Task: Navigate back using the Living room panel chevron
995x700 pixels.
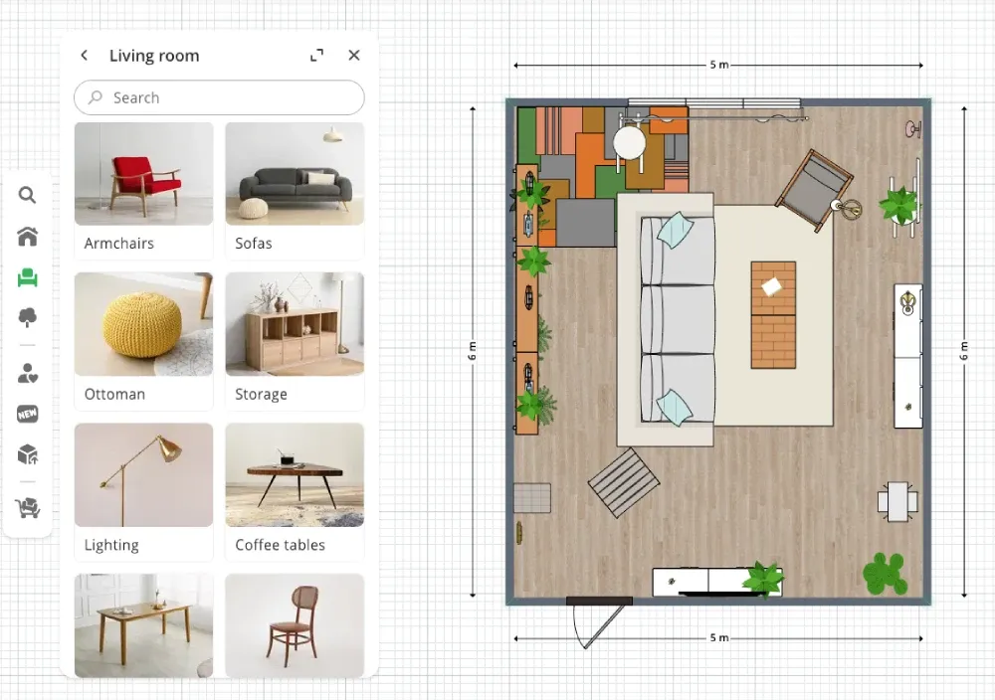Action: click(x=85, y=56)
